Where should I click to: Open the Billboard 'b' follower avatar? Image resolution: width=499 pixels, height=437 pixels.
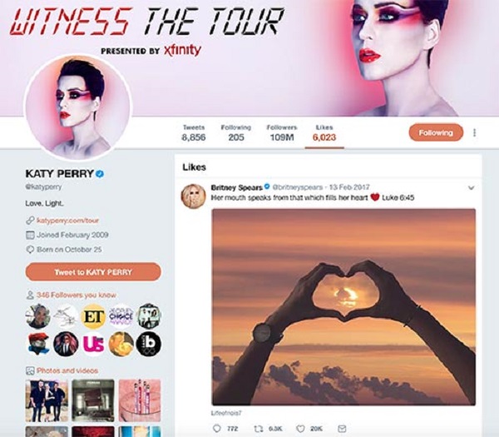[x=149, y=344]
